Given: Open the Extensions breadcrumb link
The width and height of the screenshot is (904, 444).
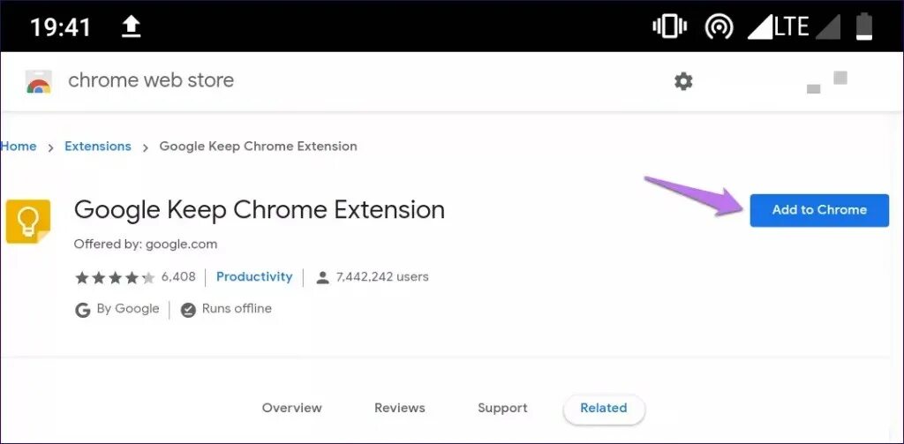Looking at the screenshot, I should [x=98, y=147].
